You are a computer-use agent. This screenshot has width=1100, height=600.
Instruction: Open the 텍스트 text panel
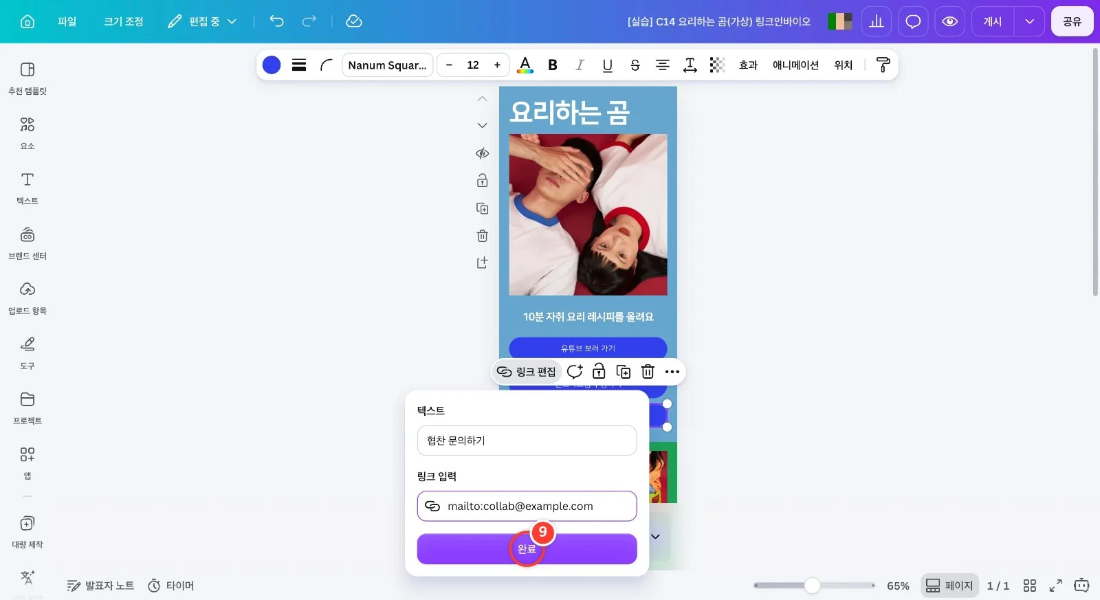(x=27, y=188)
